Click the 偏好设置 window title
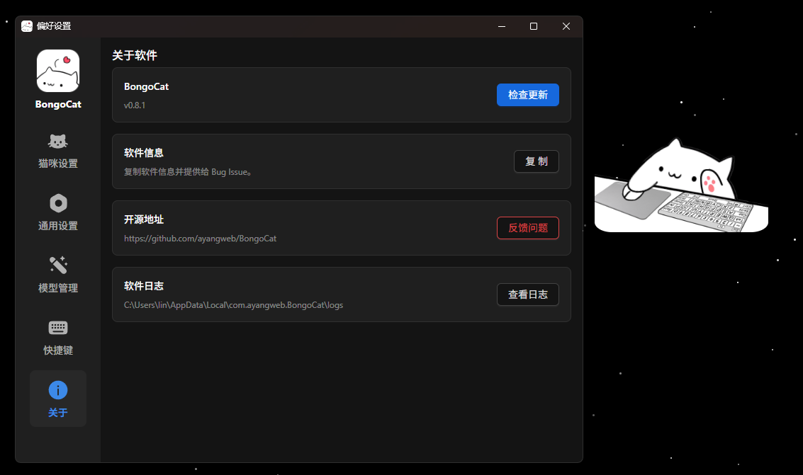Viewport: 803px width, 475px height. [x=54, y=26]
